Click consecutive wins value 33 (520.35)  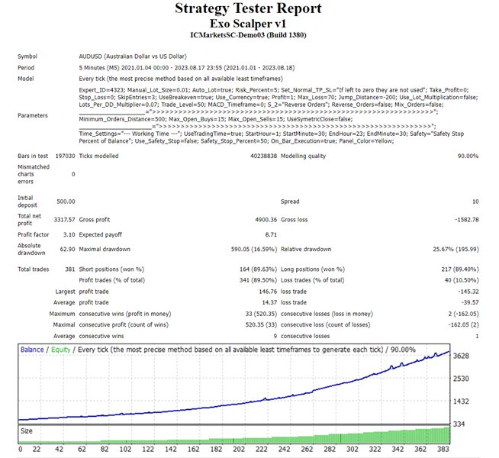(261, 314)
